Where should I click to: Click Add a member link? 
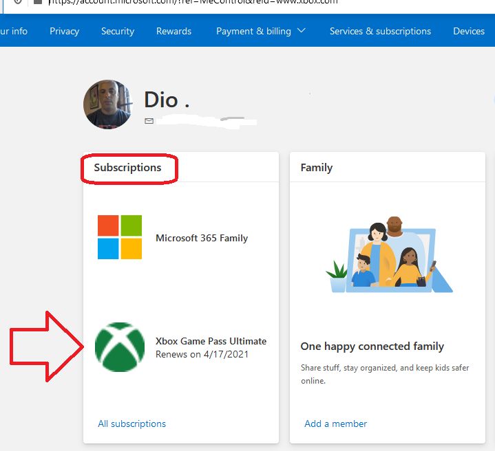pos(335,424)
